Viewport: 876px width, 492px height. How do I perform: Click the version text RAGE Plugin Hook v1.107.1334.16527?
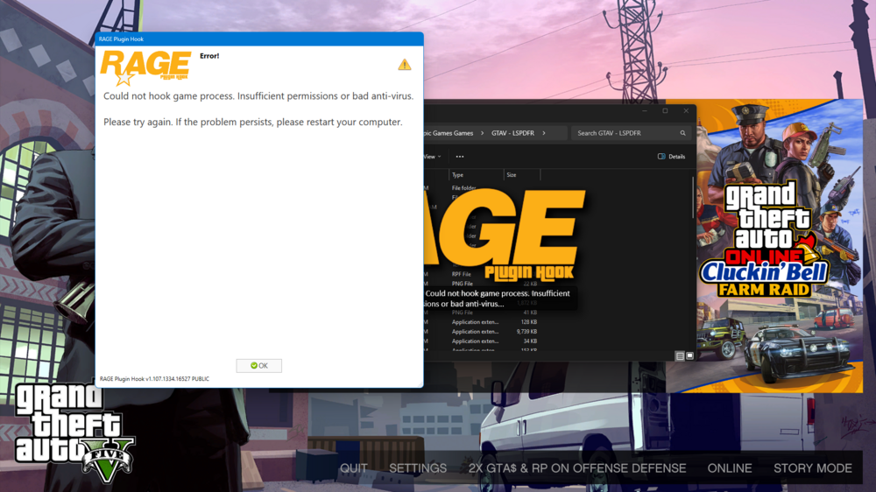pyautogui.click(x=154, y=379)
